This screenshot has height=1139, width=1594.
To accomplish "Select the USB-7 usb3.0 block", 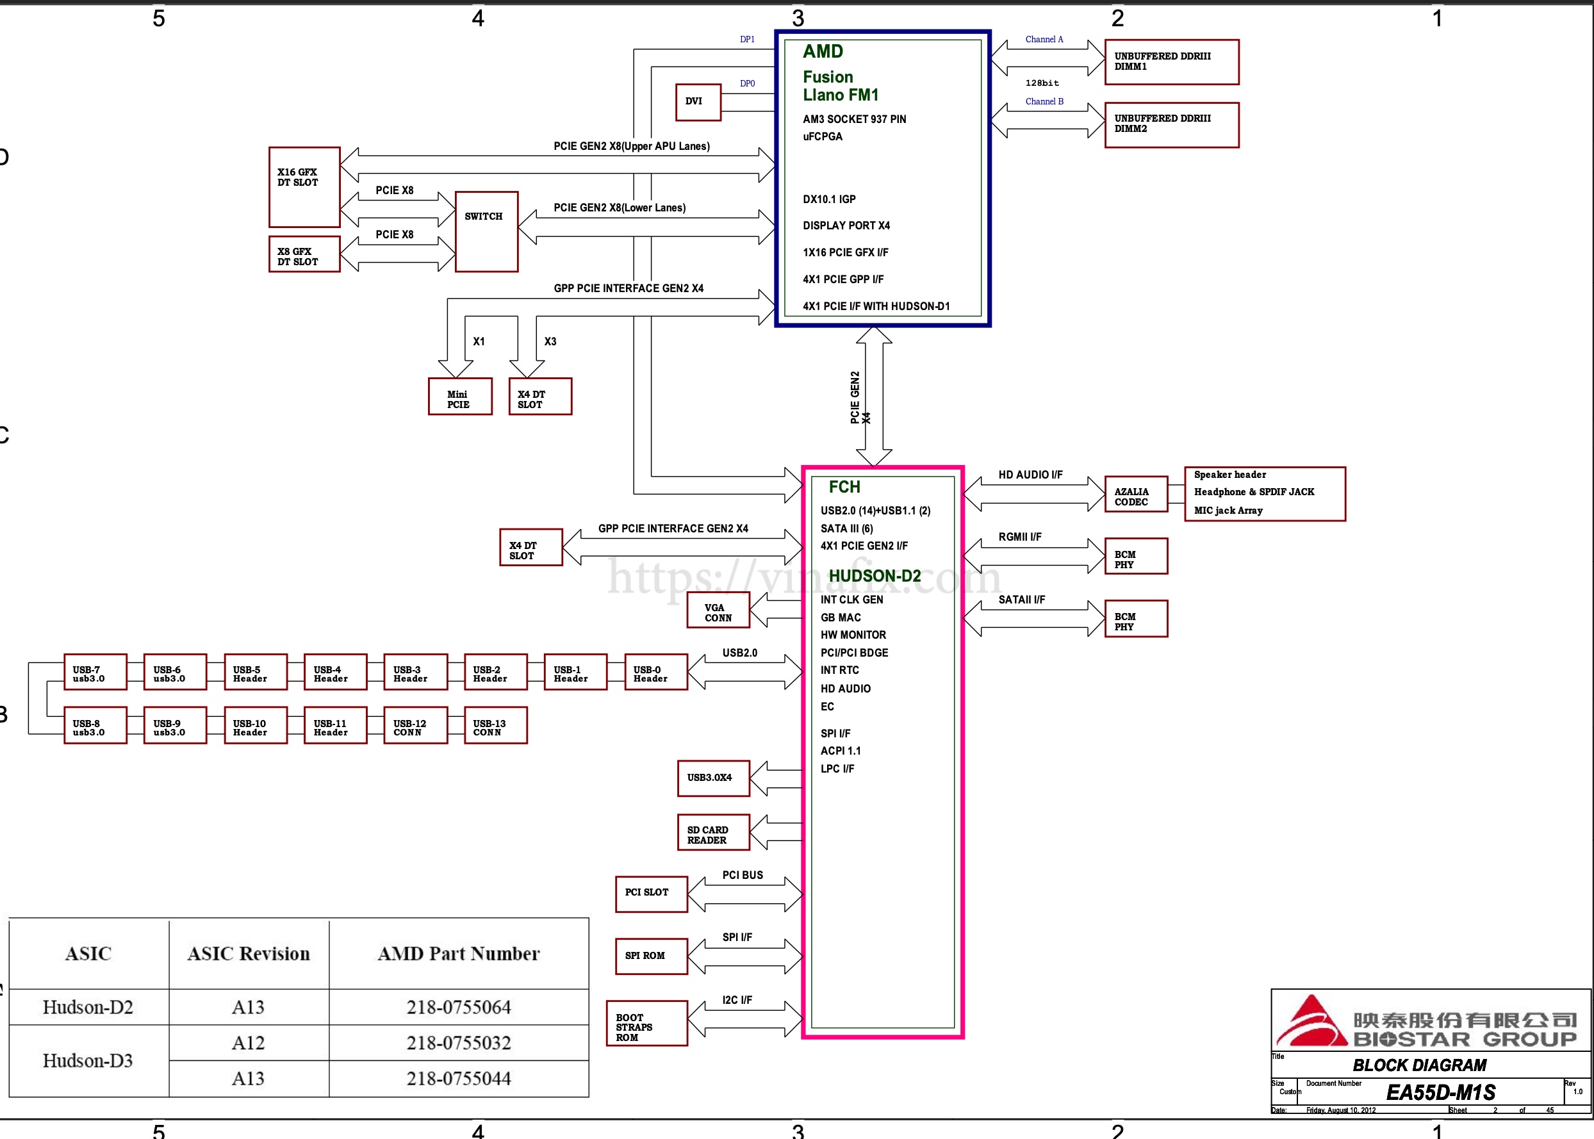I will point(95,672).
